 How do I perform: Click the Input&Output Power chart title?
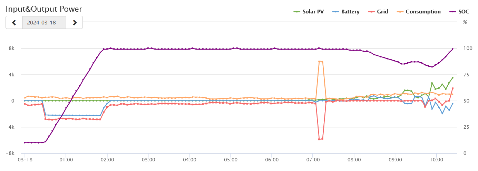44,9
